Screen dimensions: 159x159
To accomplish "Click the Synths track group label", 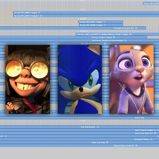I will (x=83, y=19).
